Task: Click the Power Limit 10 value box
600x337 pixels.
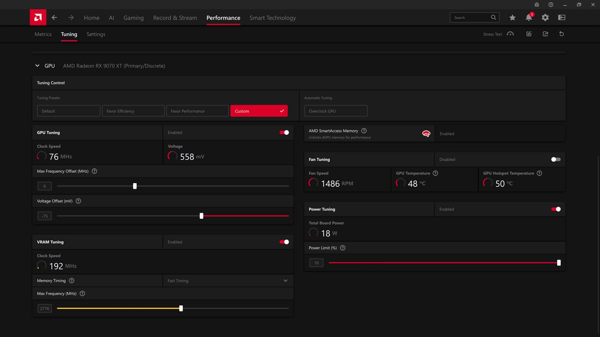Action: (x=316, y=263)
